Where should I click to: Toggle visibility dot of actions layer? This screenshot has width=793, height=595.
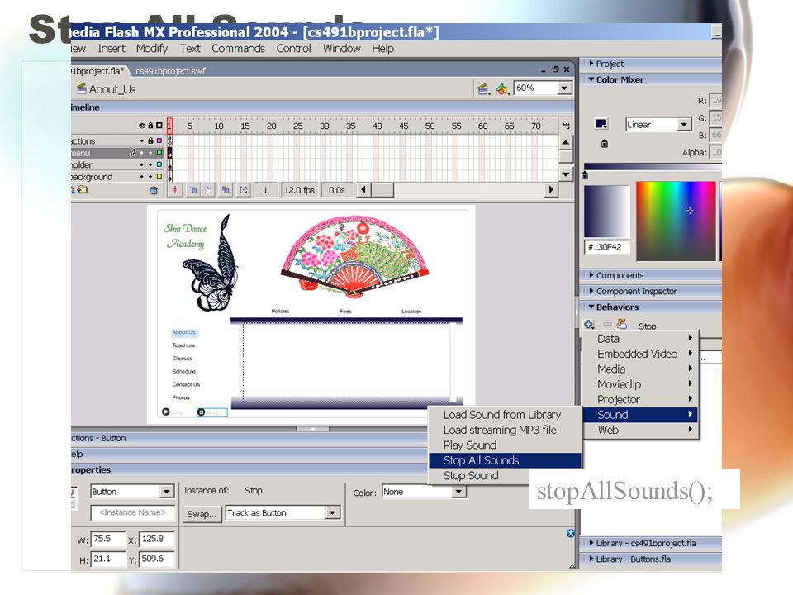142,140
